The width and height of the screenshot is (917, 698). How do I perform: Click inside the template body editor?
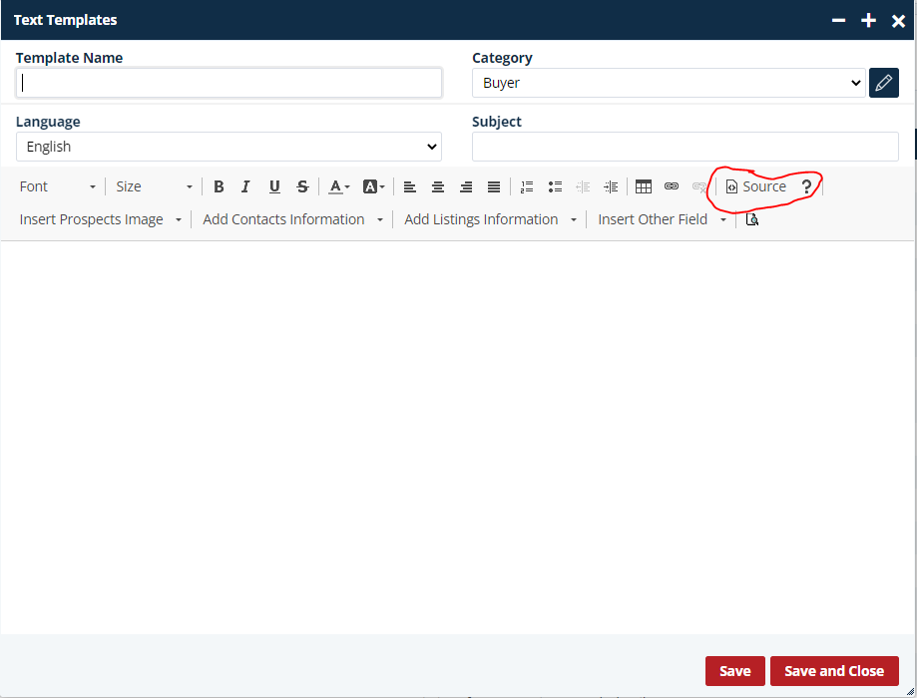pyautogui.click(x=457, y=438)
